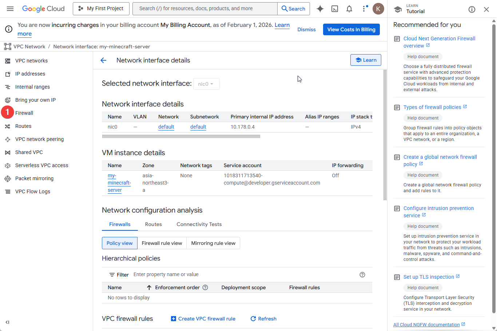Click the VPC network peering icon

(x=8, y=139)
